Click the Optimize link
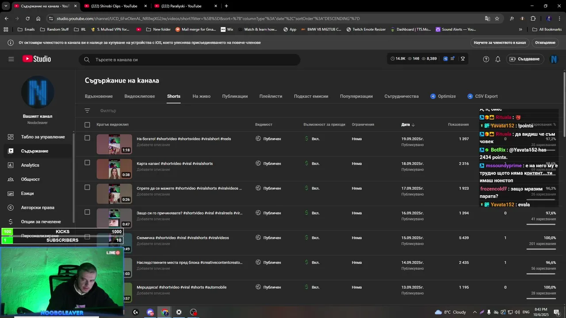 click(443, 96)
